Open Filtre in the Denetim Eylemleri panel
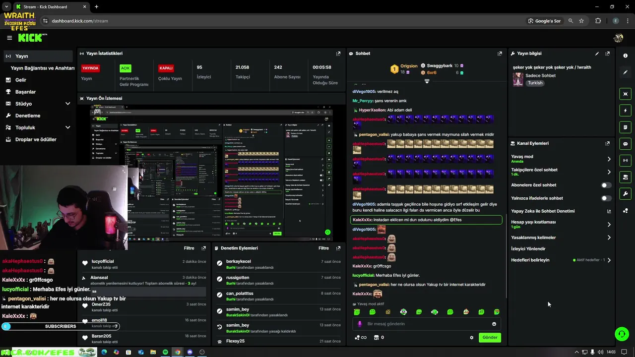This screenshot has height=357, width=635. [323, 248]
